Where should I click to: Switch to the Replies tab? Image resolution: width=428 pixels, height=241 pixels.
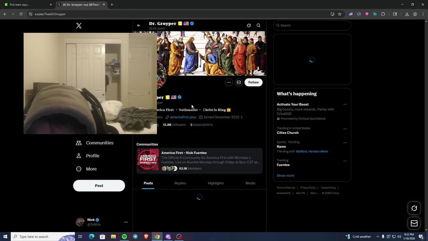(180, 183)
